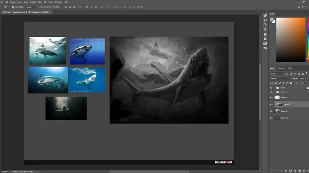The width and height of the screenshot is (309, 173).
Task: Open the collapsed paragraph panel icon
Action: 265,29
